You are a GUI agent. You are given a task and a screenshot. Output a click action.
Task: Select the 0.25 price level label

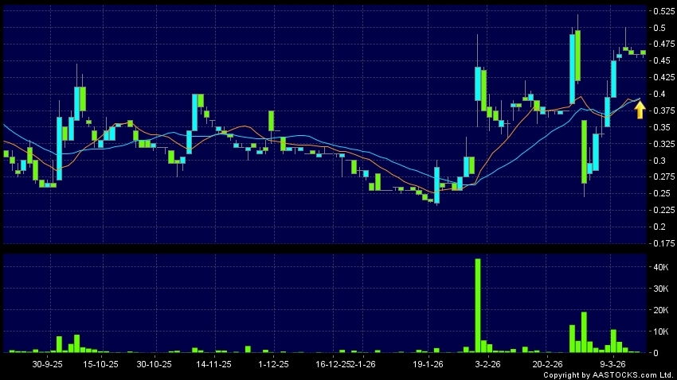[661, 193]
